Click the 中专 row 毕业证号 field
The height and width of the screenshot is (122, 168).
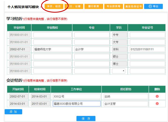pyautogui.click(x=147, y=35)
